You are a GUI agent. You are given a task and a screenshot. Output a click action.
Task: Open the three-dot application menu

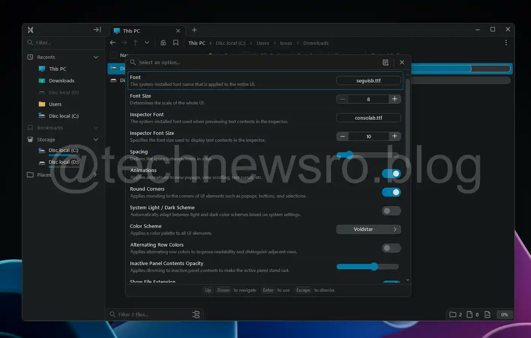(x=506, y=43)
